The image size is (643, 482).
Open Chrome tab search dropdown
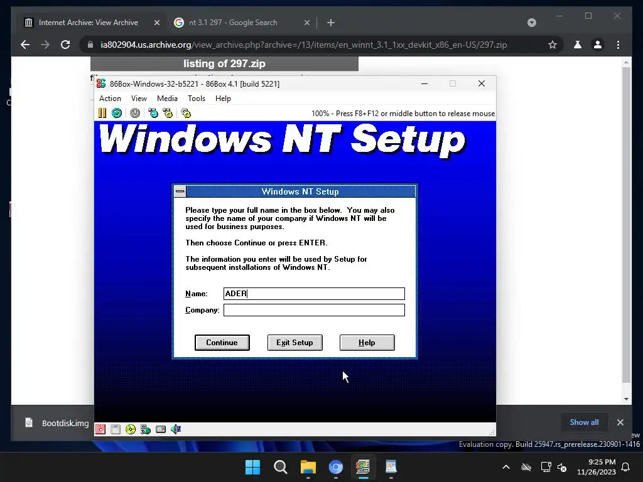[532, 23]
